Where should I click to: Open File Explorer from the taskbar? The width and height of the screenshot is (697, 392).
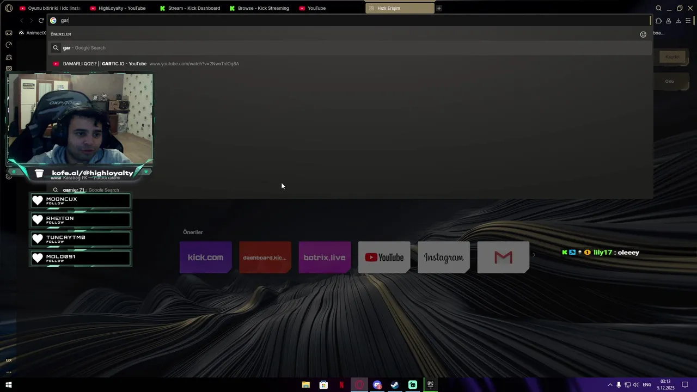(306, 385)
